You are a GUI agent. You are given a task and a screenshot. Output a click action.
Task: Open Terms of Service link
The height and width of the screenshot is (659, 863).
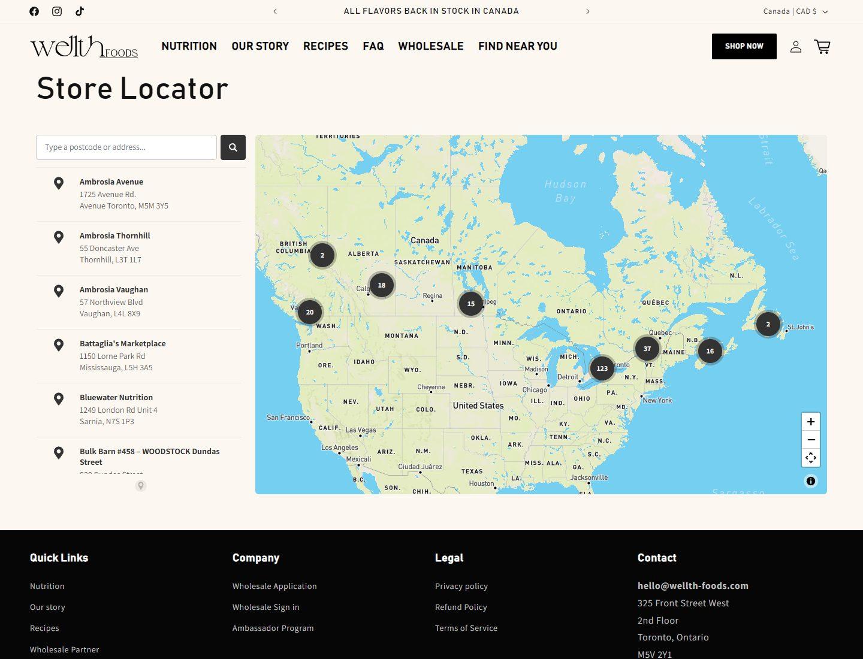tap(466, 628)
